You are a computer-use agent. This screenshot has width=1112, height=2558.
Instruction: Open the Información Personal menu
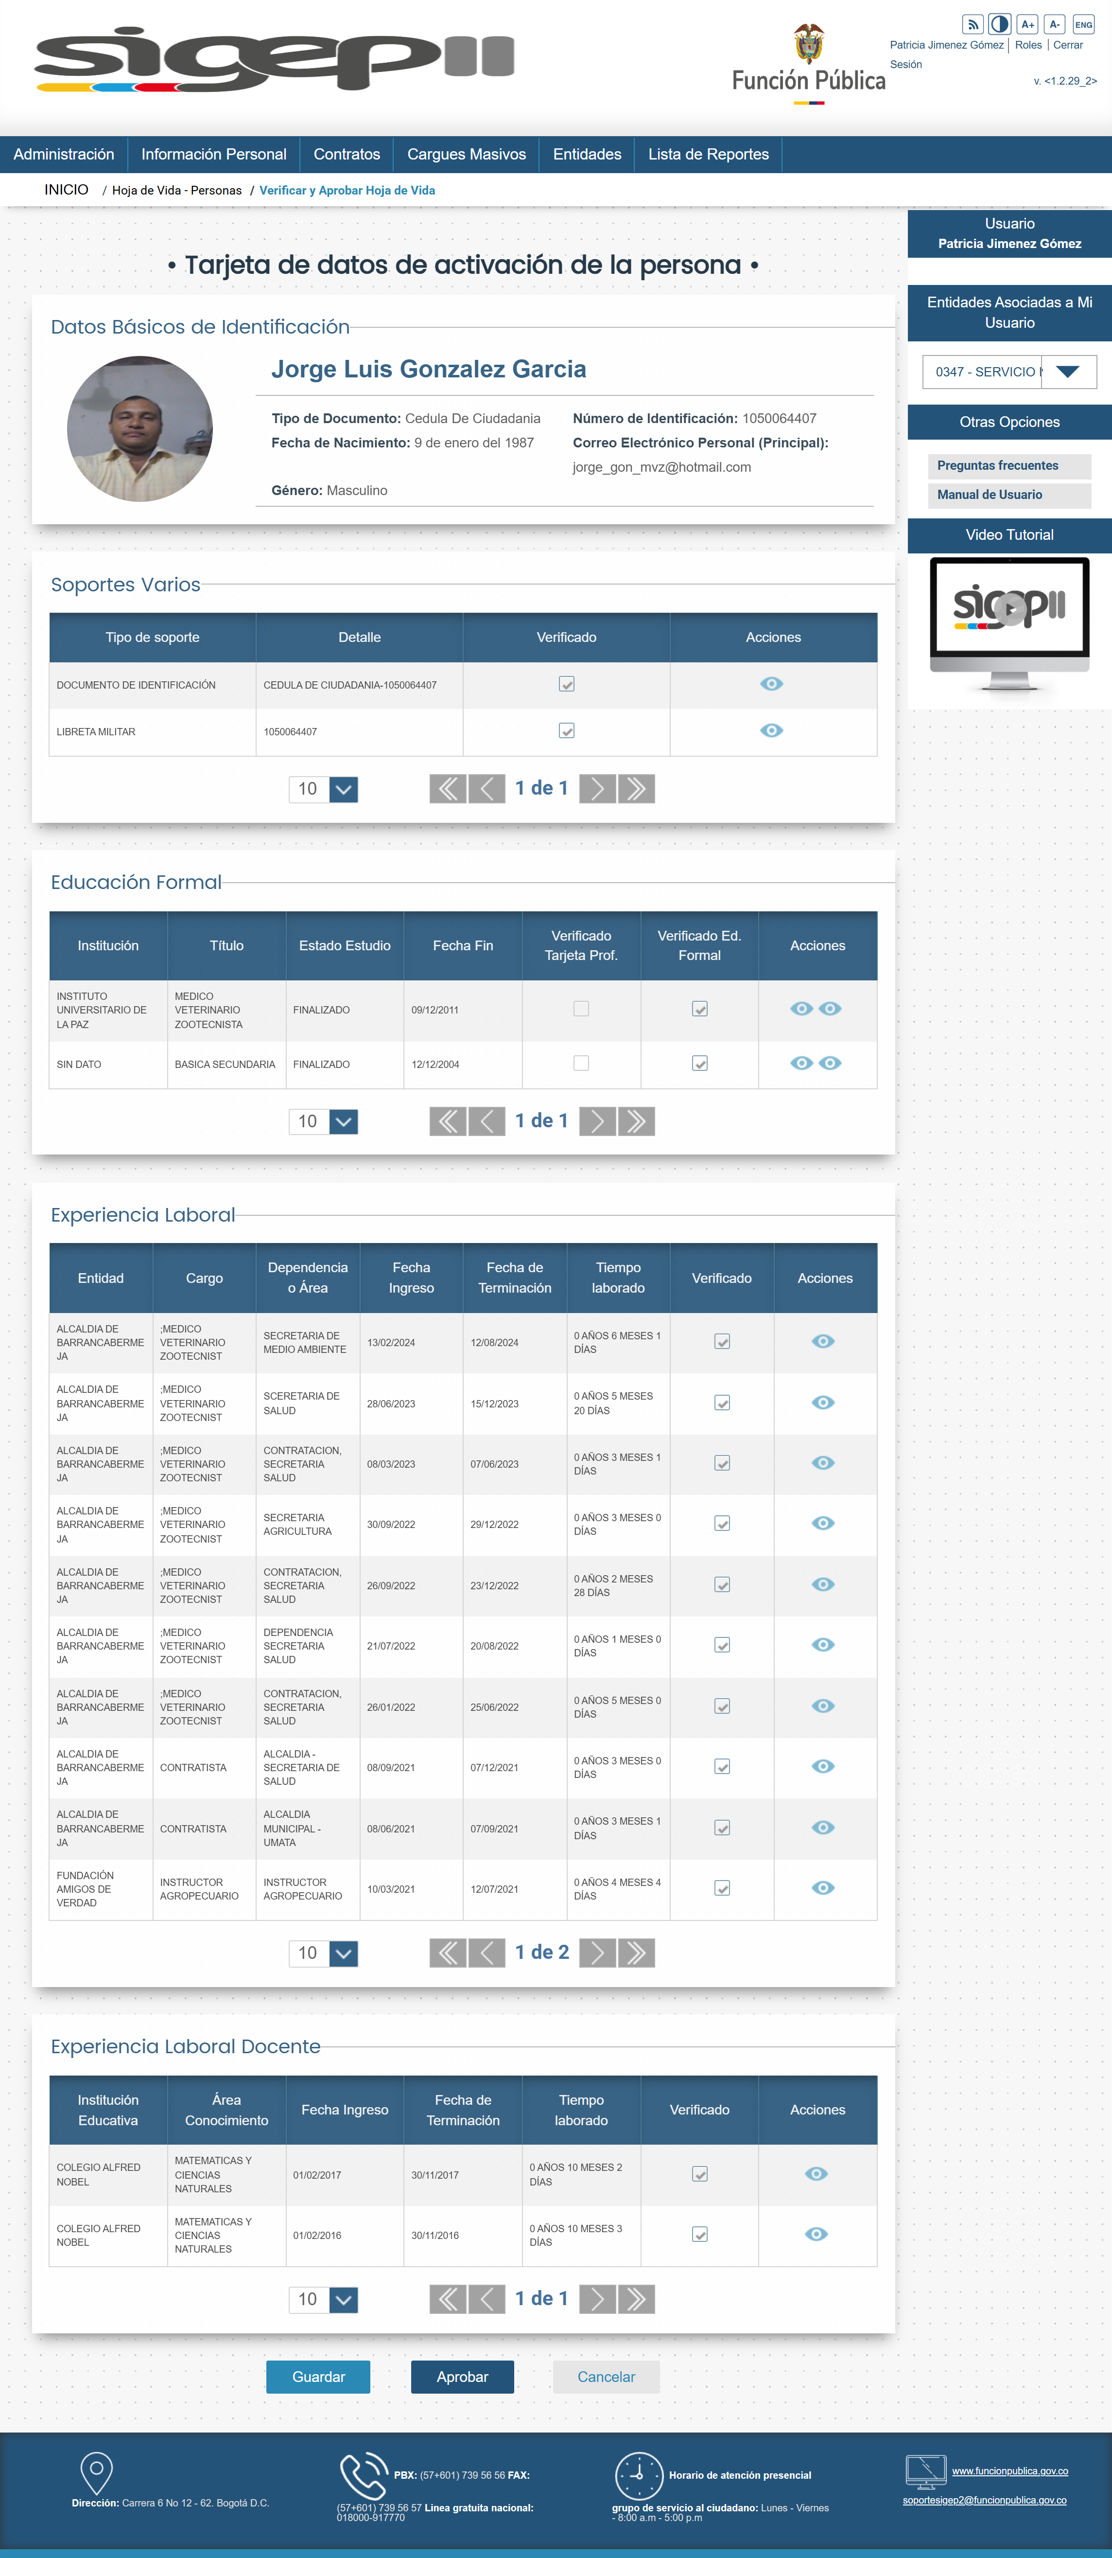pos(213,154)
